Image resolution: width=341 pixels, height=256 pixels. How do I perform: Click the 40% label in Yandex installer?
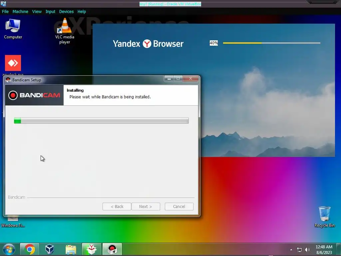click(x=214, y=43)
